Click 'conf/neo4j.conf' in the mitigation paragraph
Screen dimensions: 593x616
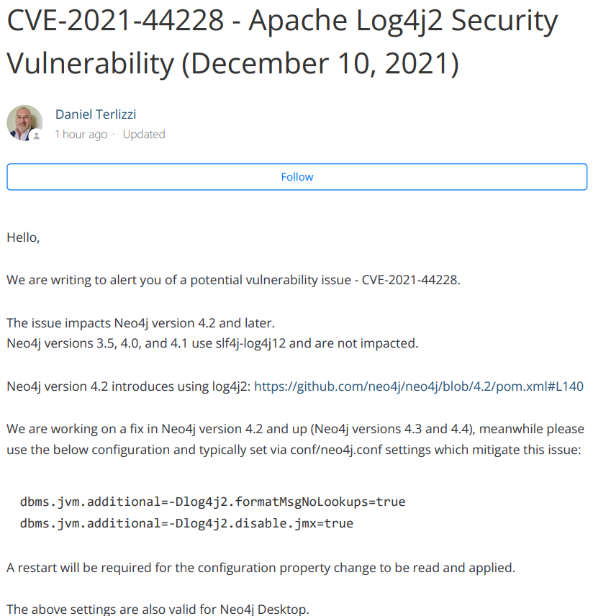(x=336, y=450)
